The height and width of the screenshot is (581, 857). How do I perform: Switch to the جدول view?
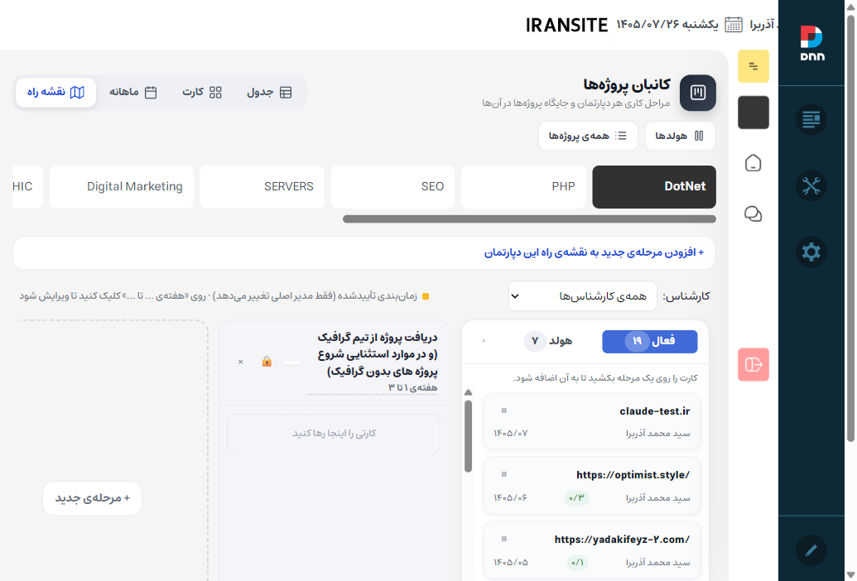(x=269, y=93)
